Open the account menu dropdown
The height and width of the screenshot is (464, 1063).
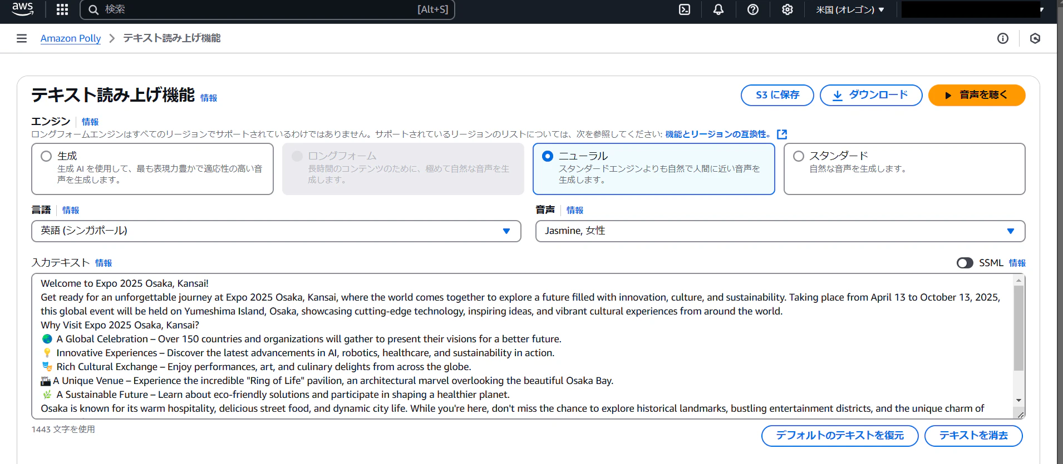(x=973, y=9)
